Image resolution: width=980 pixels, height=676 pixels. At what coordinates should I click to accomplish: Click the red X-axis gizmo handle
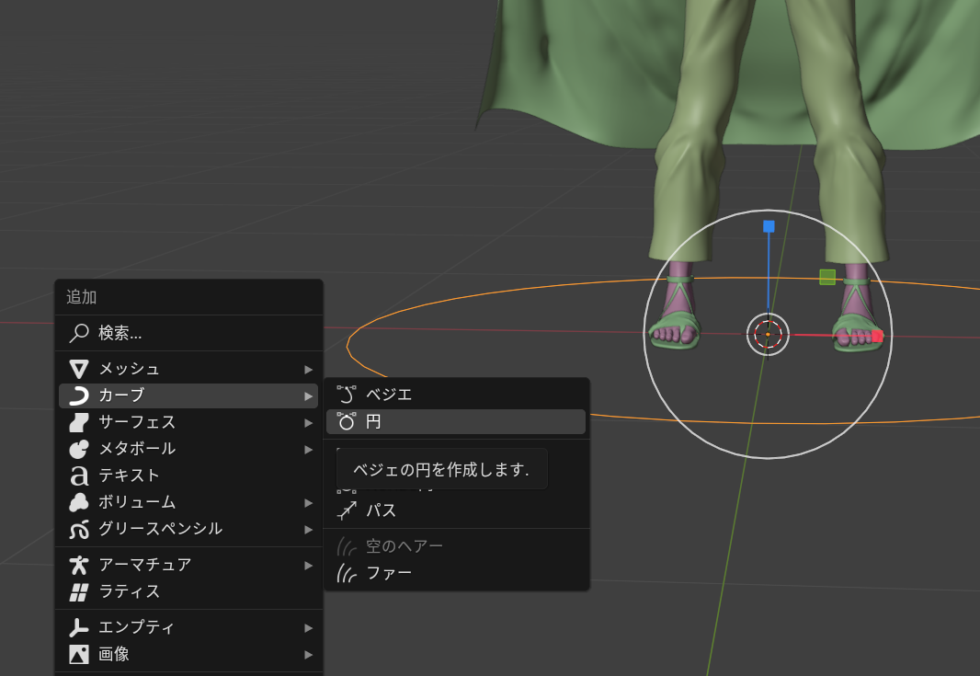(x=877, y=337)
